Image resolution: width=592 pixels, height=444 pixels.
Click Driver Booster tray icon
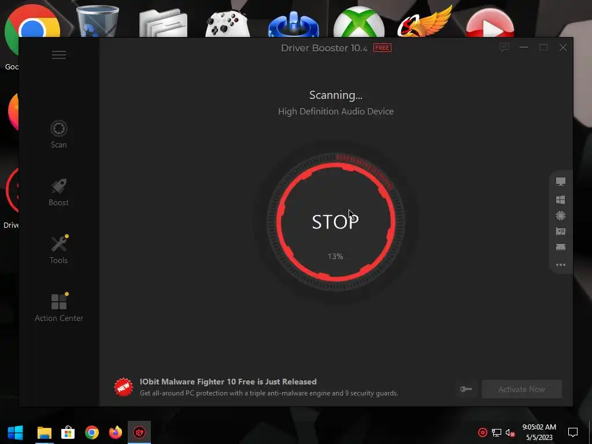[483, 432]
